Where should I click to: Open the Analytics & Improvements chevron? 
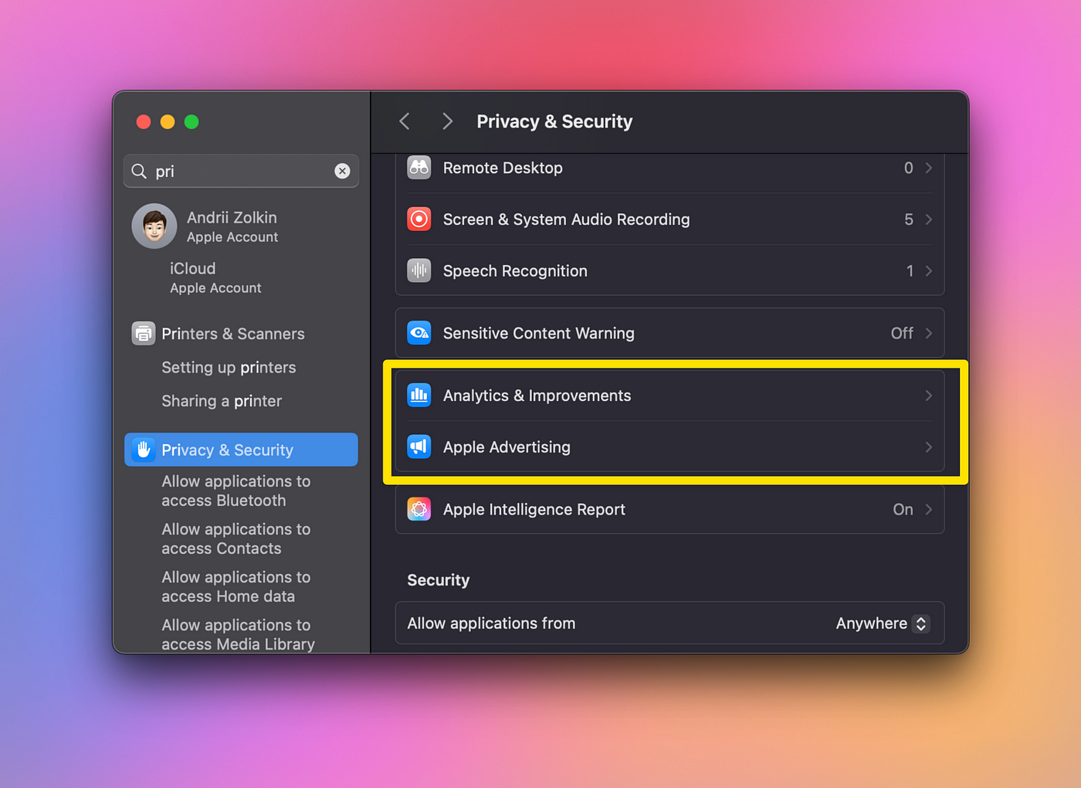tap(928, 396)
